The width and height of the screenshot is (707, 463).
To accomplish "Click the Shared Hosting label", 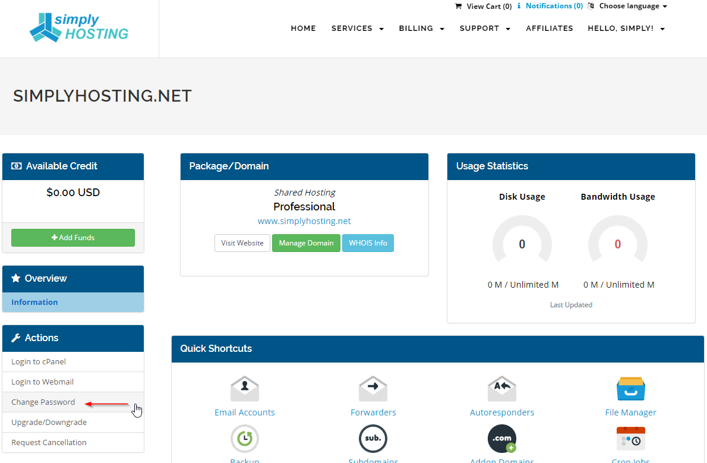I will point(304,193).
